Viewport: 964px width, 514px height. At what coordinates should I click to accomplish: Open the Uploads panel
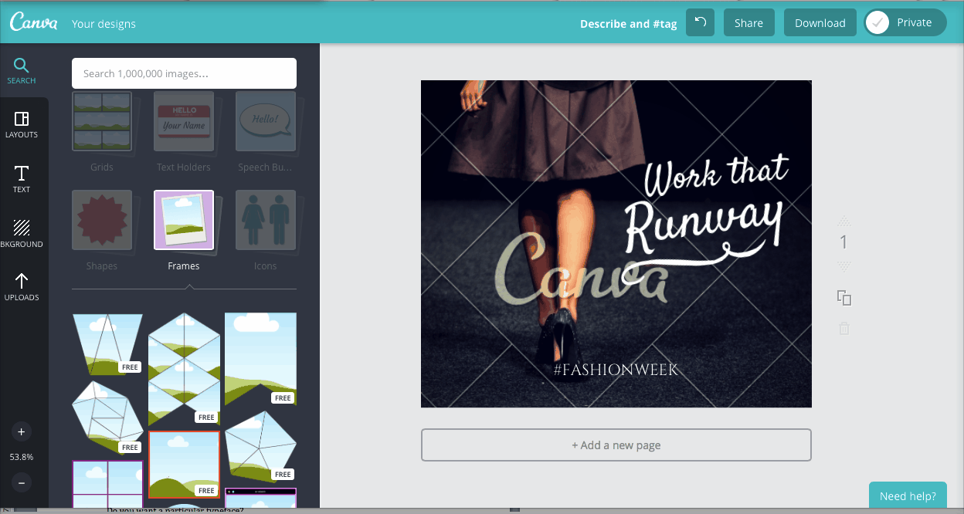(22, 287)
